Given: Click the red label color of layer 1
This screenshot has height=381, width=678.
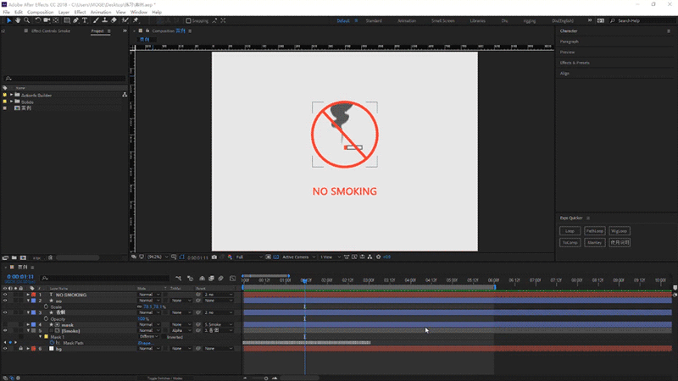Looking at the screenshot, I should 33,295.
